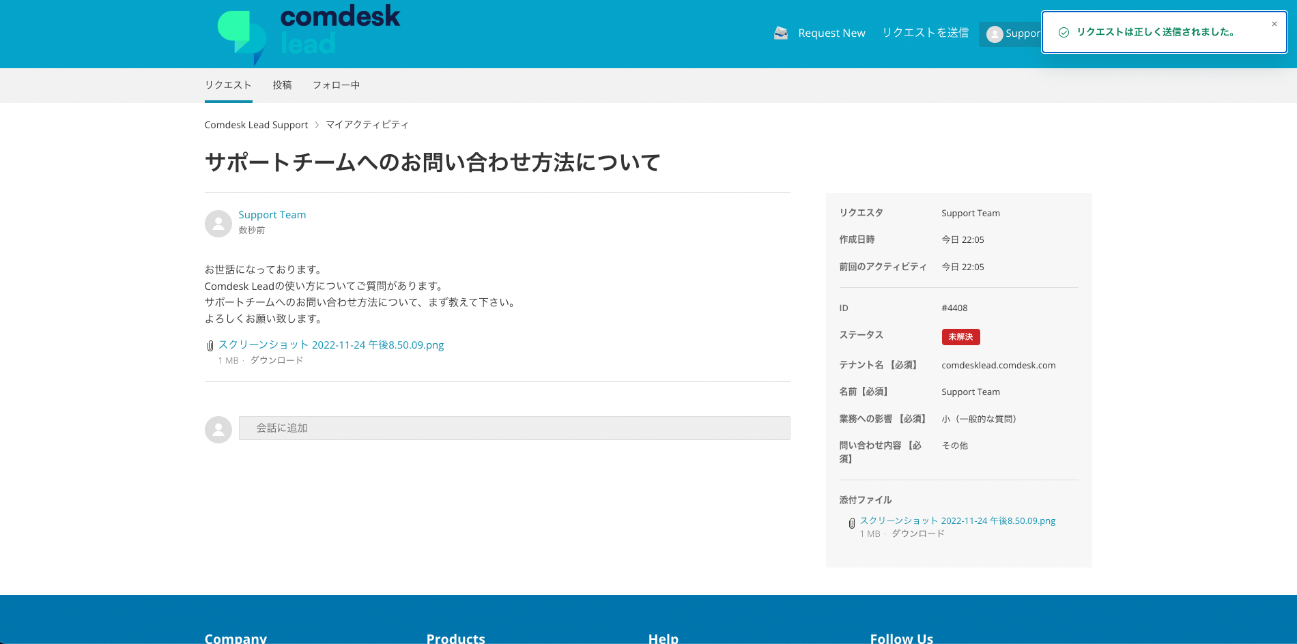
Task: Click the paperclip icon in 添付ファイル sidebar section
Action: pos(852,522)
